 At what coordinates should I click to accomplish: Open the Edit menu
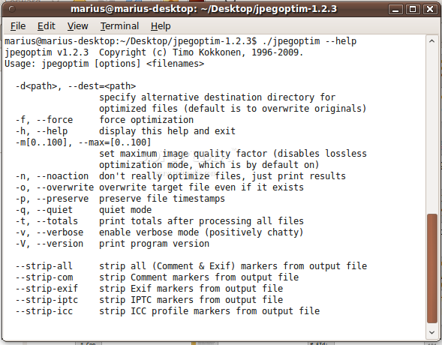tap(47, 26)
